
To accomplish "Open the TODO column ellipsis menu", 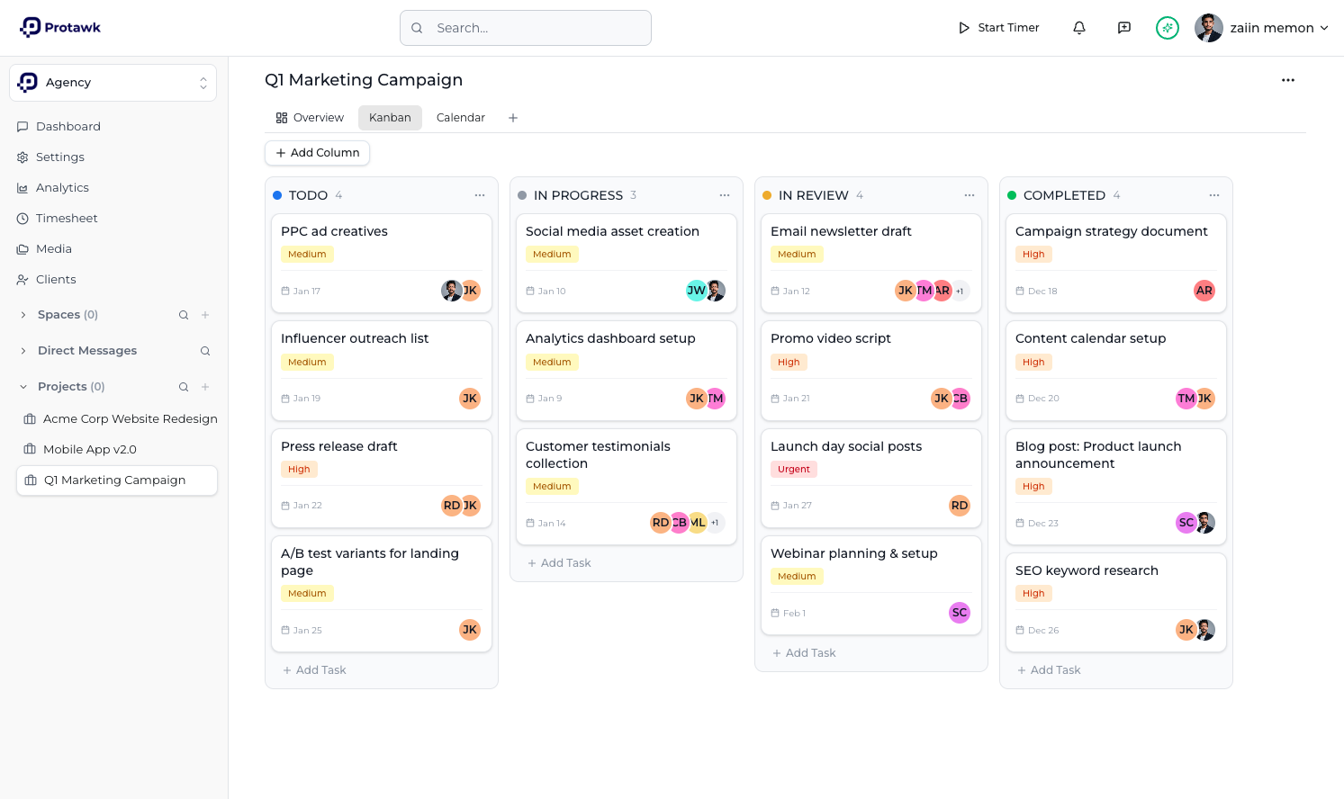I will pos(480,195).
